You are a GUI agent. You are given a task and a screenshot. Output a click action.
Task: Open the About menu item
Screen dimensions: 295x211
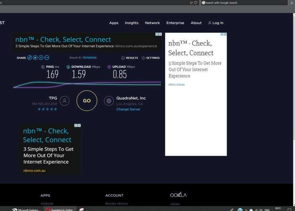pyautogui.click(x=196, y=23)
